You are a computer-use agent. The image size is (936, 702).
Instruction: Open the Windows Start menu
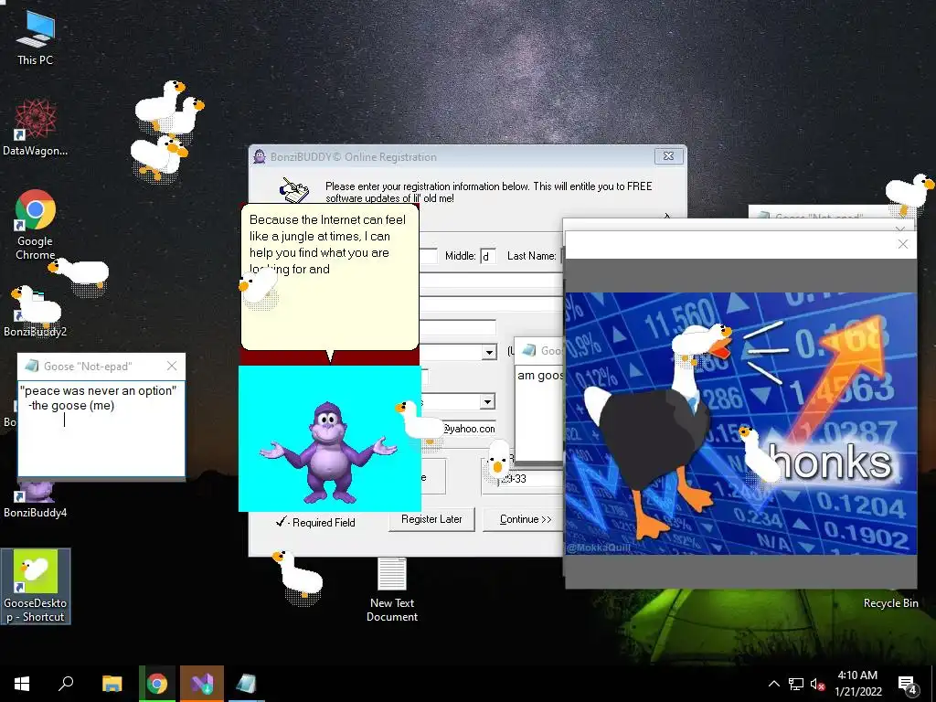(x=22, y=684)
